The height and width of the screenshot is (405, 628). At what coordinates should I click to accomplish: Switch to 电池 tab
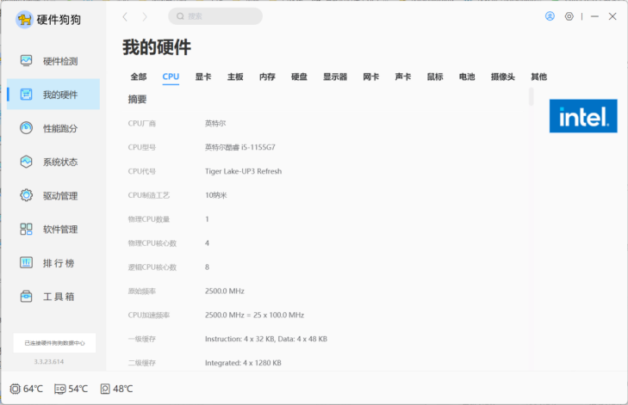click(467, 77)
